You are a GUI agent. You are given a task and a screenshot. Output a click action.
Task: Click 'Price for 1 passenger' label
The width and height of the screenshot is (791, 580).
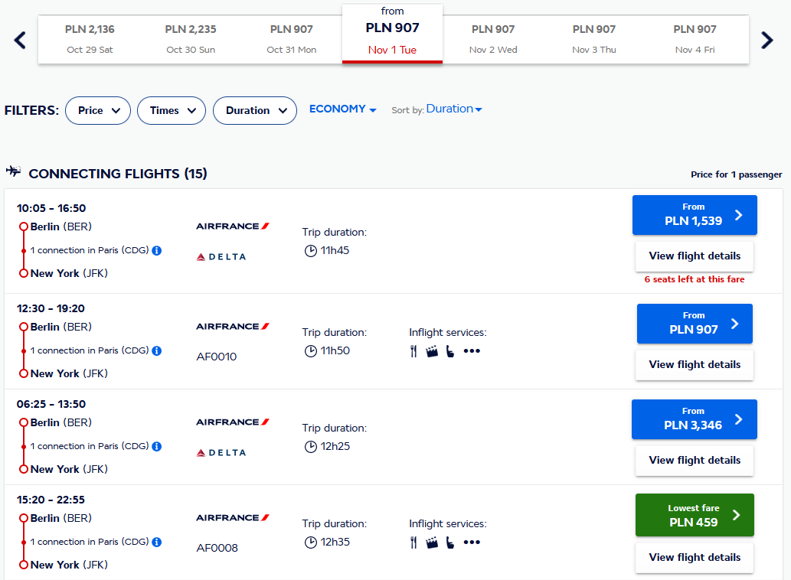[737, 174]
